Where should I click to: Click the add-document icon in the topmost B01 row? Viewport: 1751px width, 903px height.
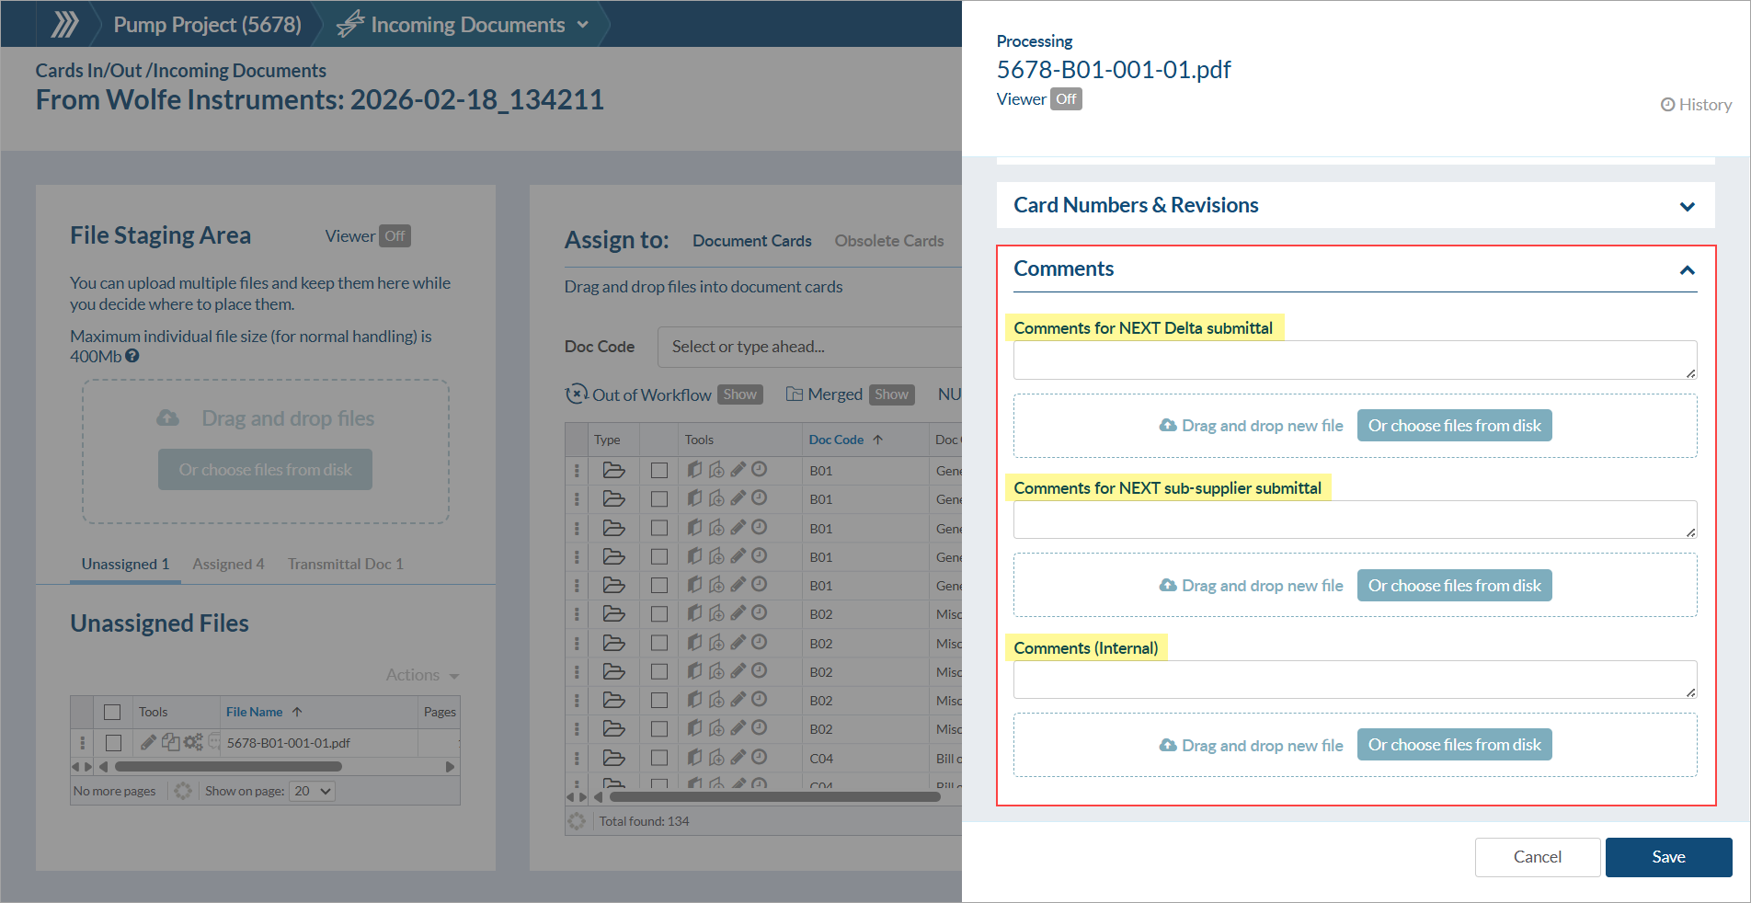(x=716, y=470)
